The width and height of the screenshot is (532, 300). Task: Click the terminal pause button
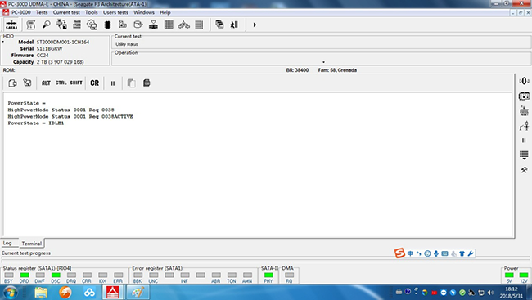tap(113, 83)
